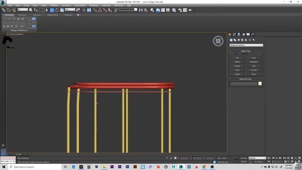Click the time slider

[x=18, y=154]
